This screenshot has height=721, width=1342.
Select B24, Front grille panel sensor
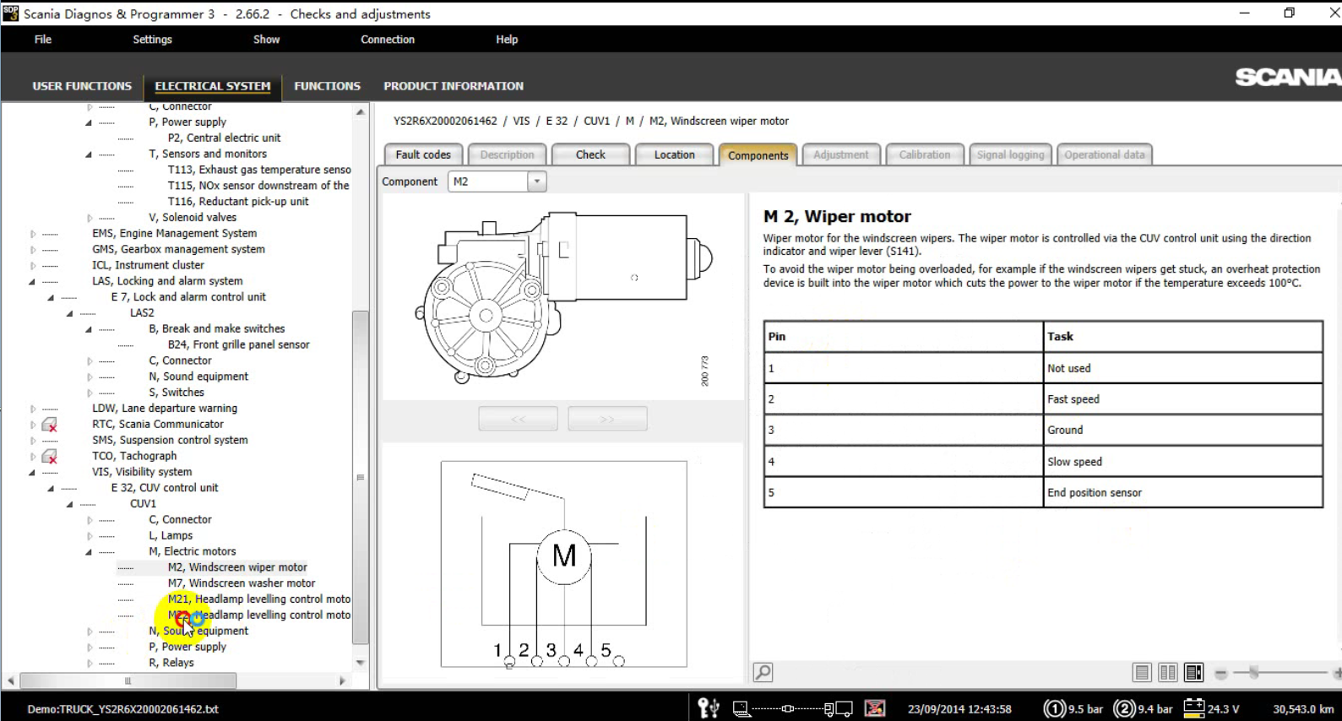[238, 344]
